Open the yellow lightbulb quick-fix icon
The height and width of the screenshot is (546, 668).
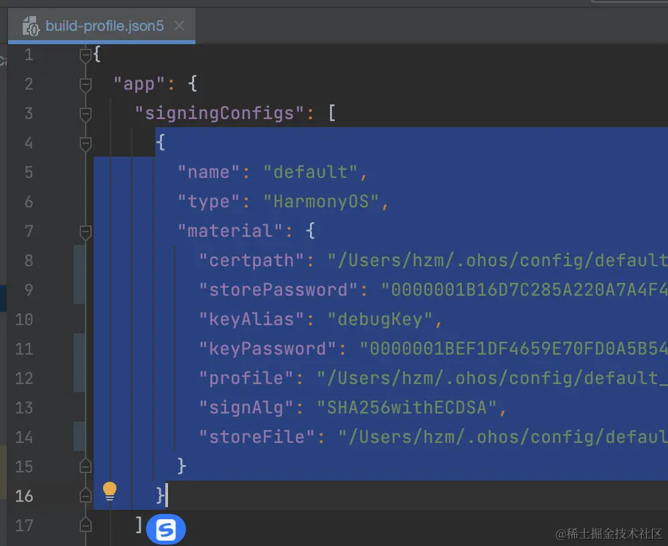(110, 492)
